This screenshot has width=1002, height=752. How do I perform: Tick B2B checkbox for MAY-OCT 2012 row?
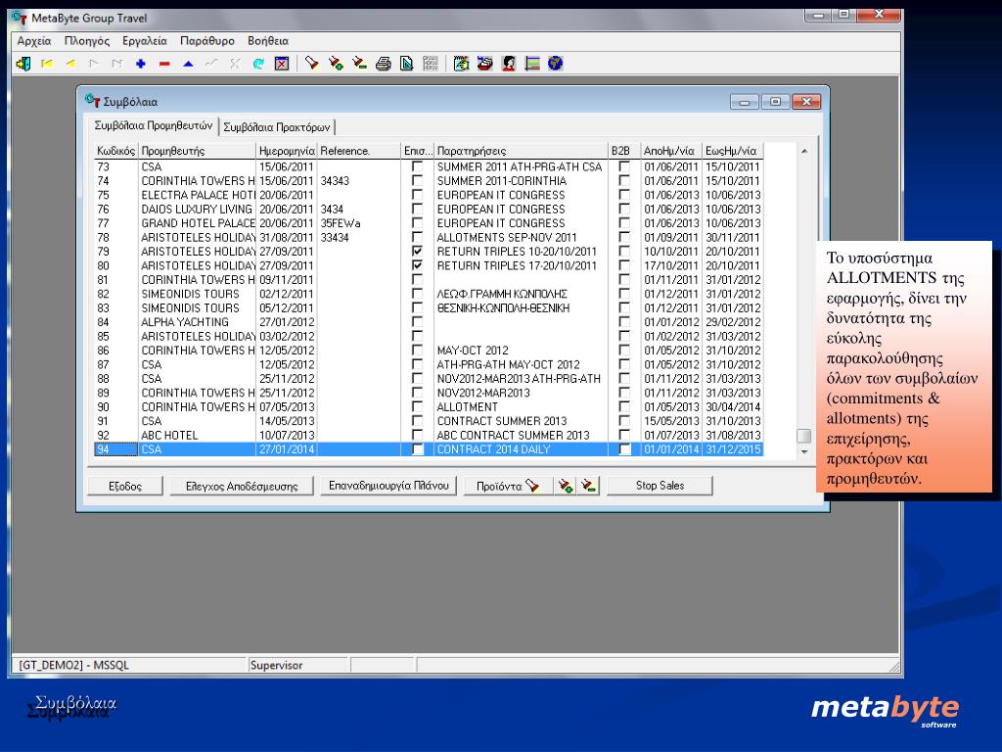(624, 351)
